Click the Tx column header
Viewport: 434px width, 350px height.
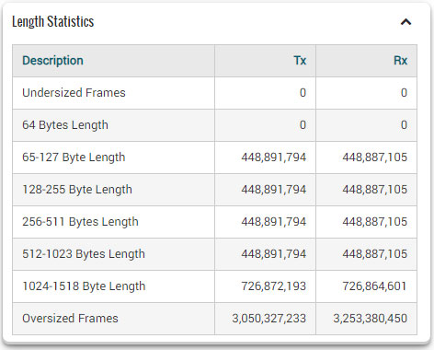click(300, 61)
